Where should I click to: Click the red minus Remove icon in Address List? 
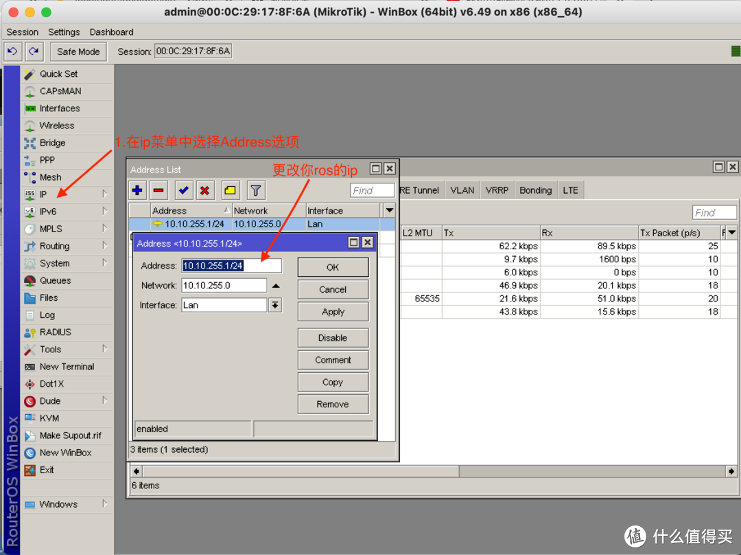click(158, 190)
